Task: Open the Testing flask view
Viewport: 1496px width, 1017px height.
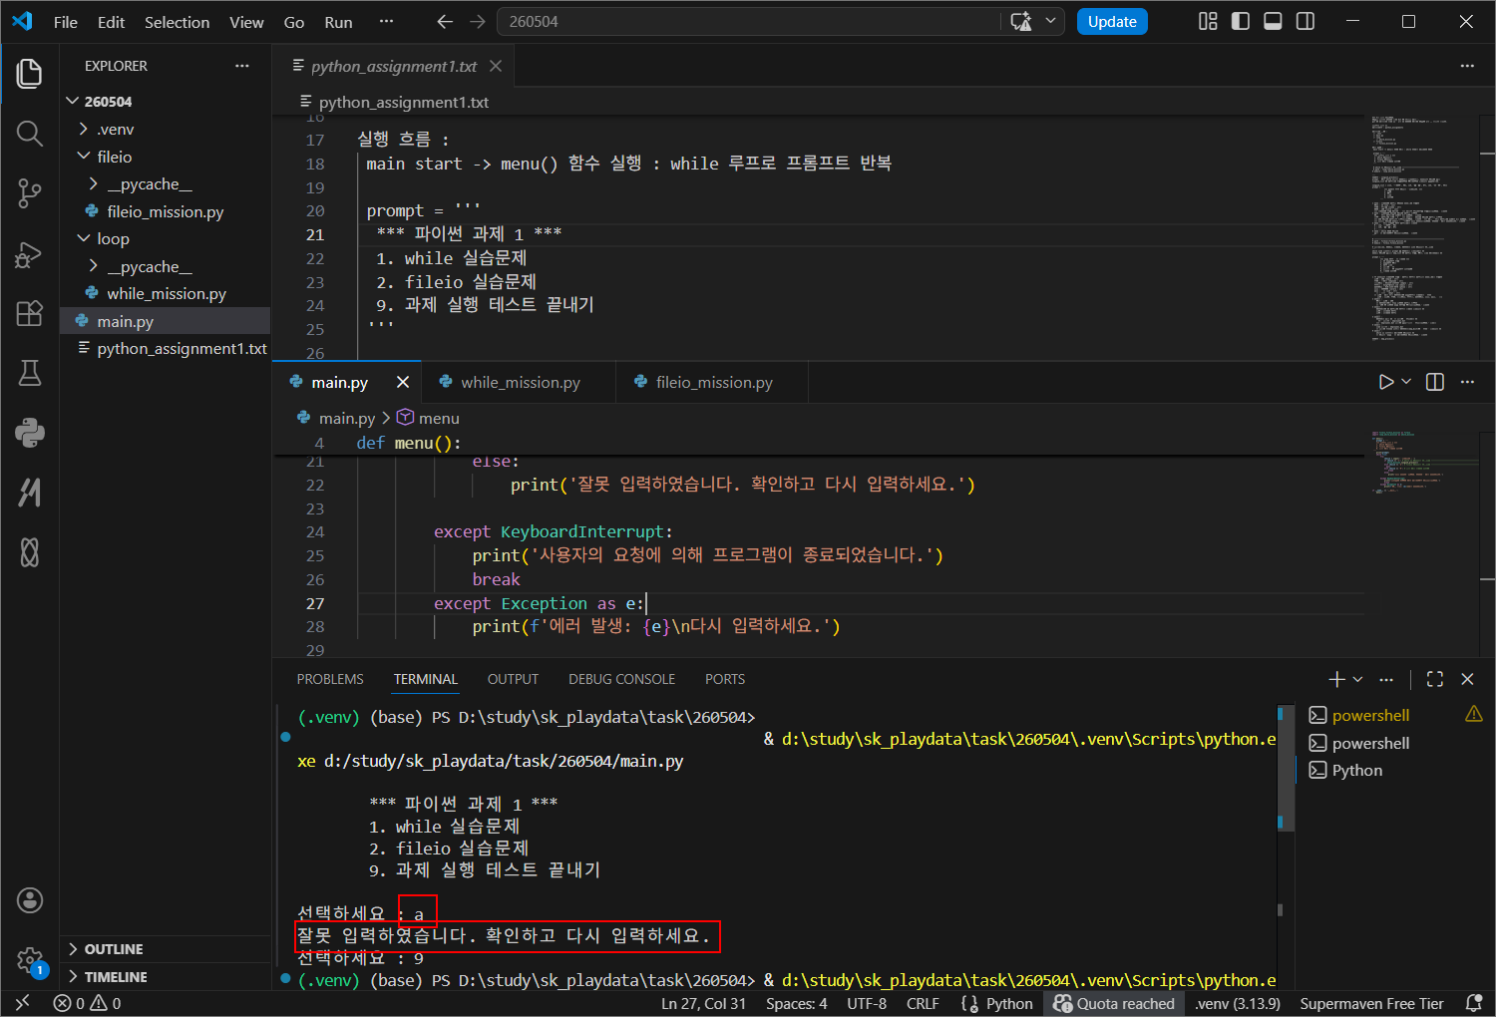Action: pos(30,373)
